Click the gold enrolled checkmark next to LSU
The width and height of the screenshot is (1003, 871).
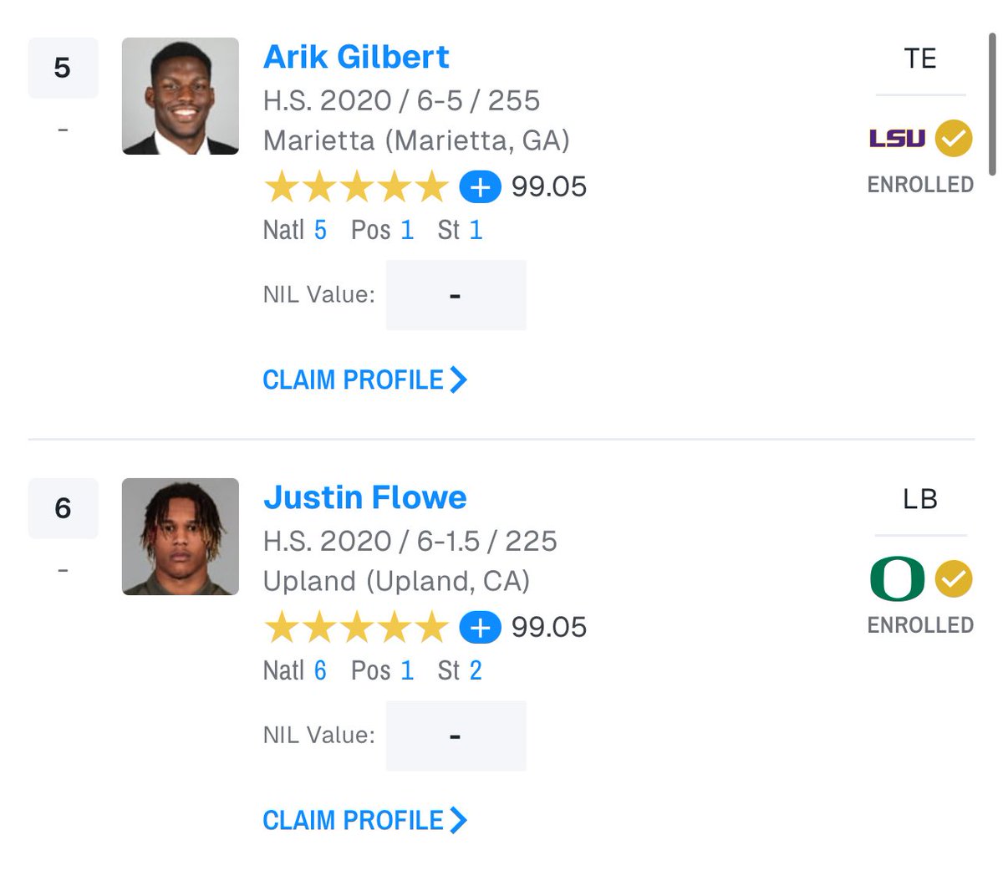[x=954, y=139]
